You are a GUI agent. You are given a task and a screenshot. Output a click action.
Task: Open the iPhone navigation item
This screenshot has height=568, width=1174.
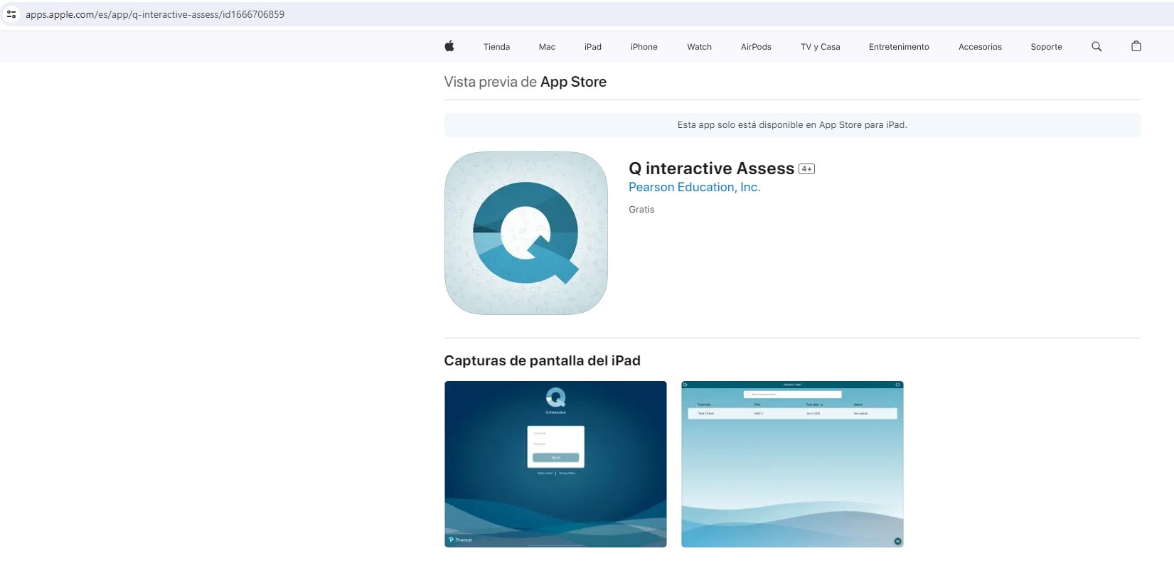pyautogui.click(x=644, y=47)
